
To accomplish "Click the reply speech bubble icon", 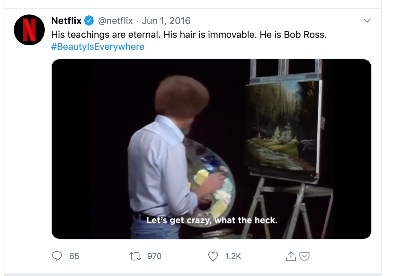I will (x=57, y=256).
